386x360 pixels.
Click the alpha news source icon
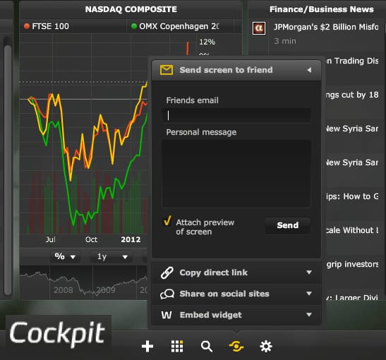259,28
